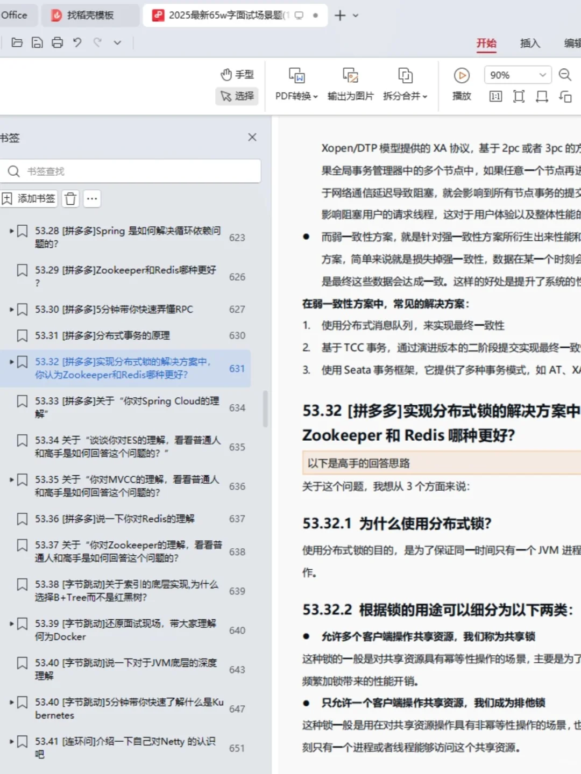Expand bookmark 53.40 Kubernetes
This screenshot has width=581, height=774.
click(x=11, y=702)
